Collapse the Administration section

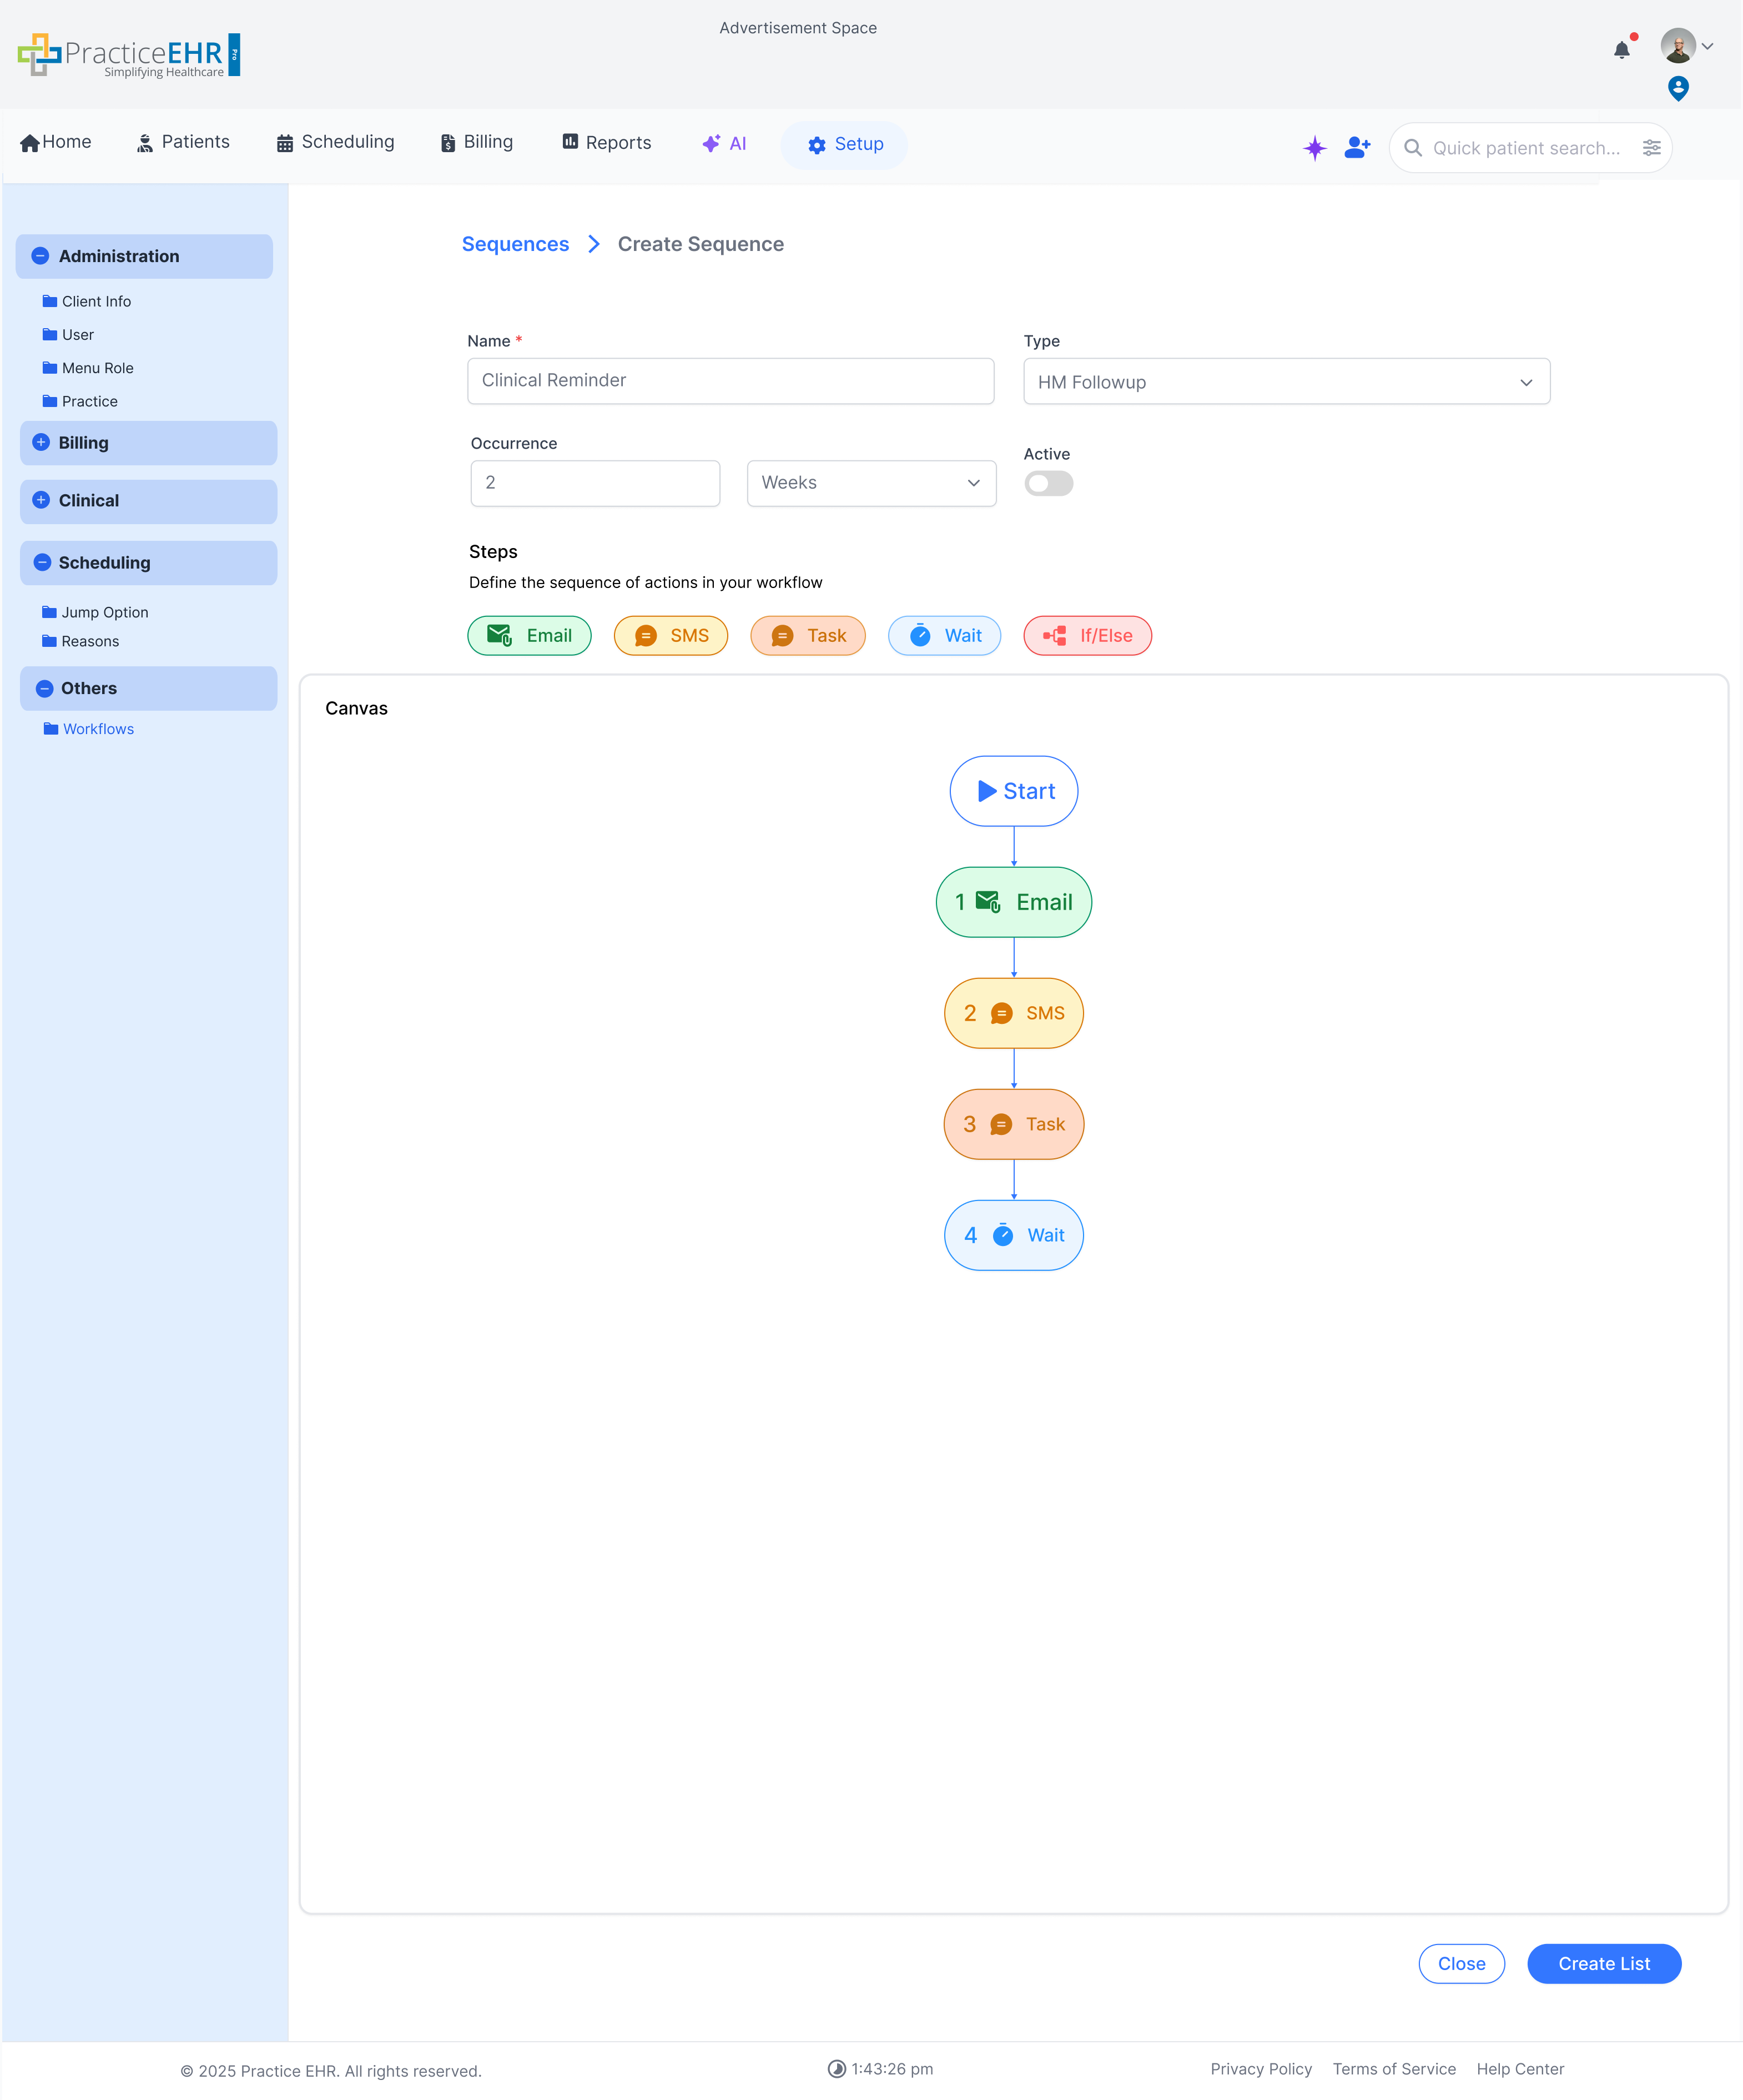(x=40, y=256)
